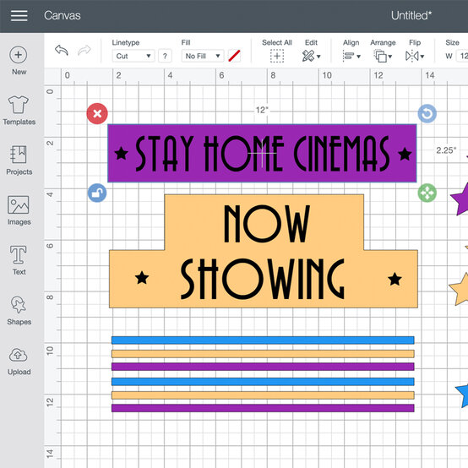Click the Canvas title text

tap(63, 15)
